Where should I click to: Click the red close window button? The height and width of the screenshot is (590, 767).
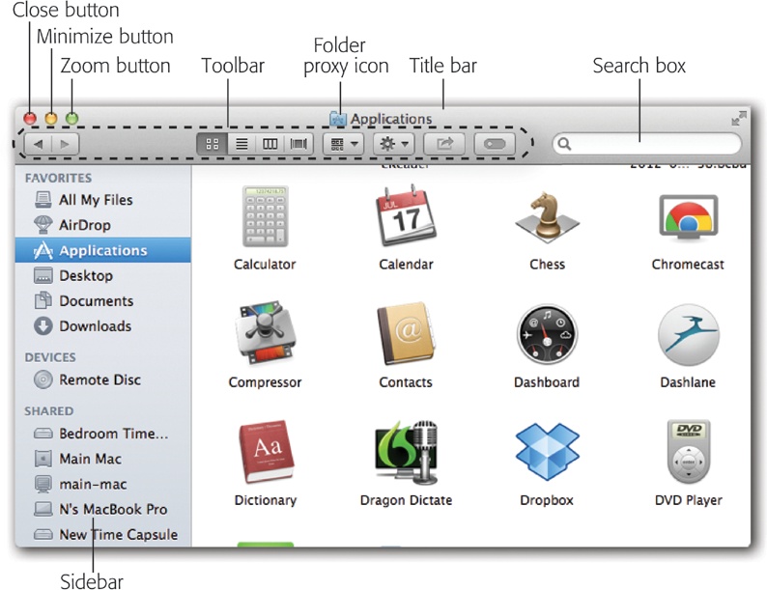click(30, 119)
